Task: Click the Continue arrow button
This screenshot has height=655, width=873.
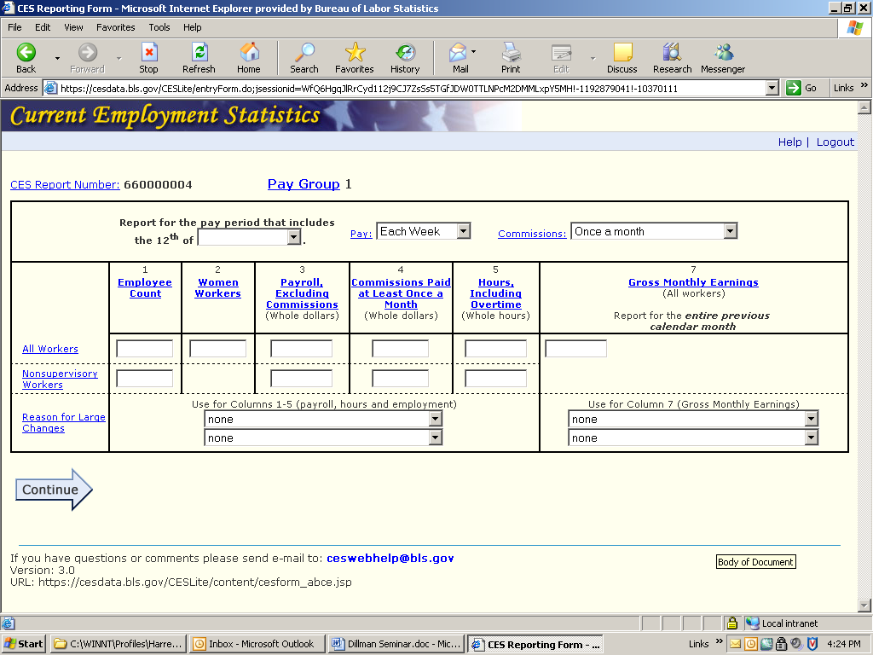Action: 53,490
